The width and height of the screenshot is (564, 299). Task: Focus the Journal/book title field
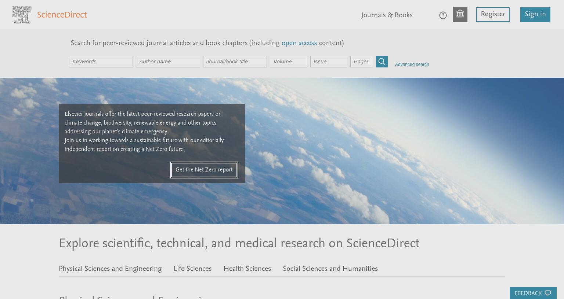tap(235, 62)
